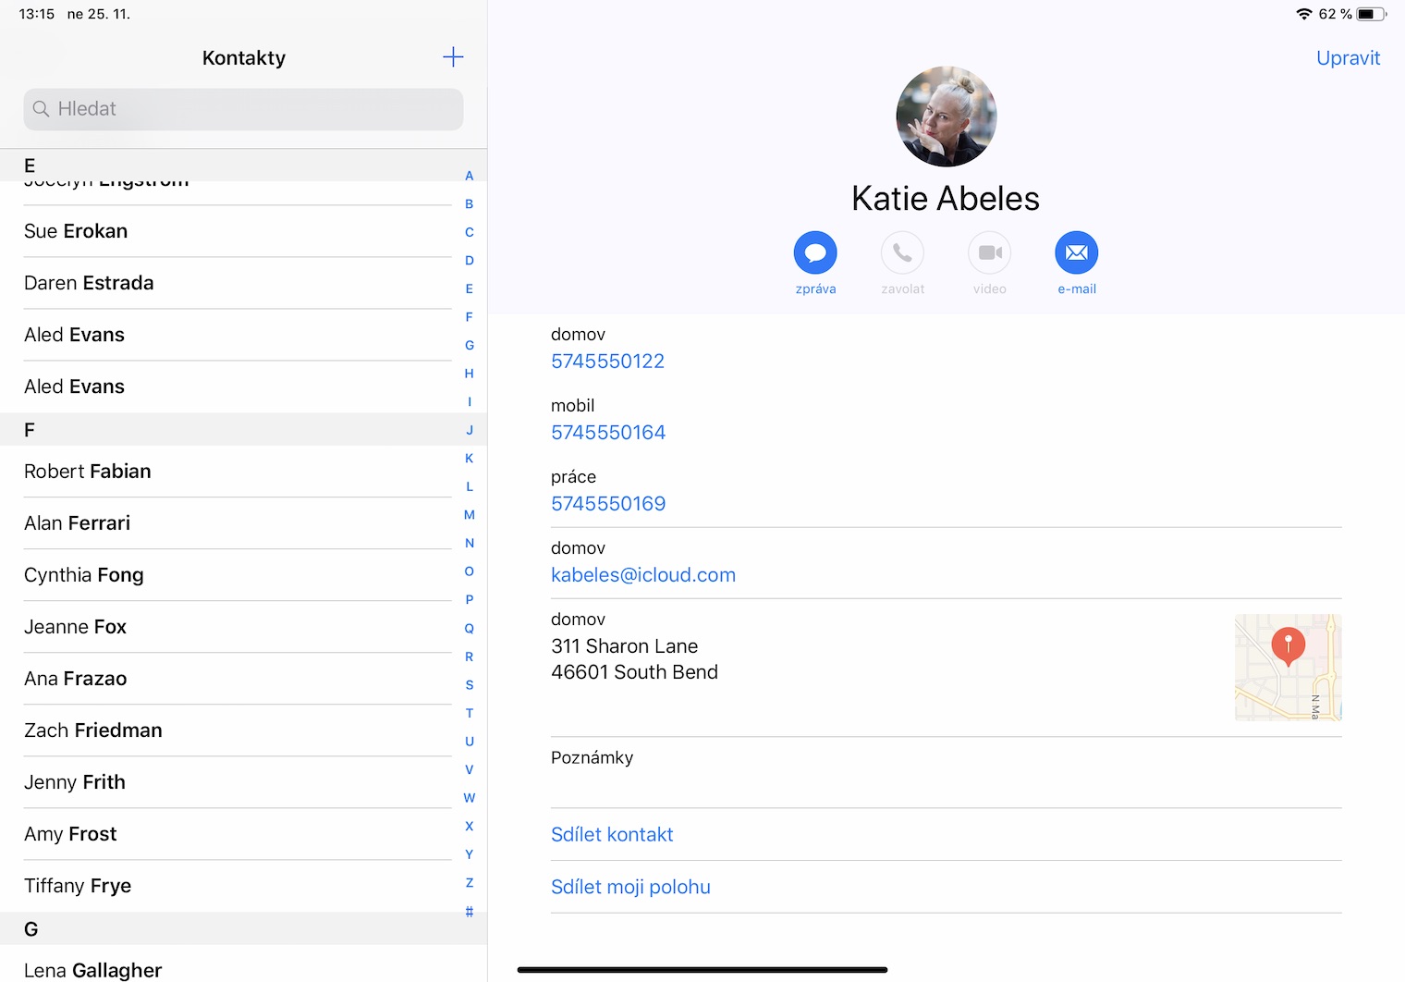
Task: Start a FaceTime call with the video icon
Action: tap(989, 252)
